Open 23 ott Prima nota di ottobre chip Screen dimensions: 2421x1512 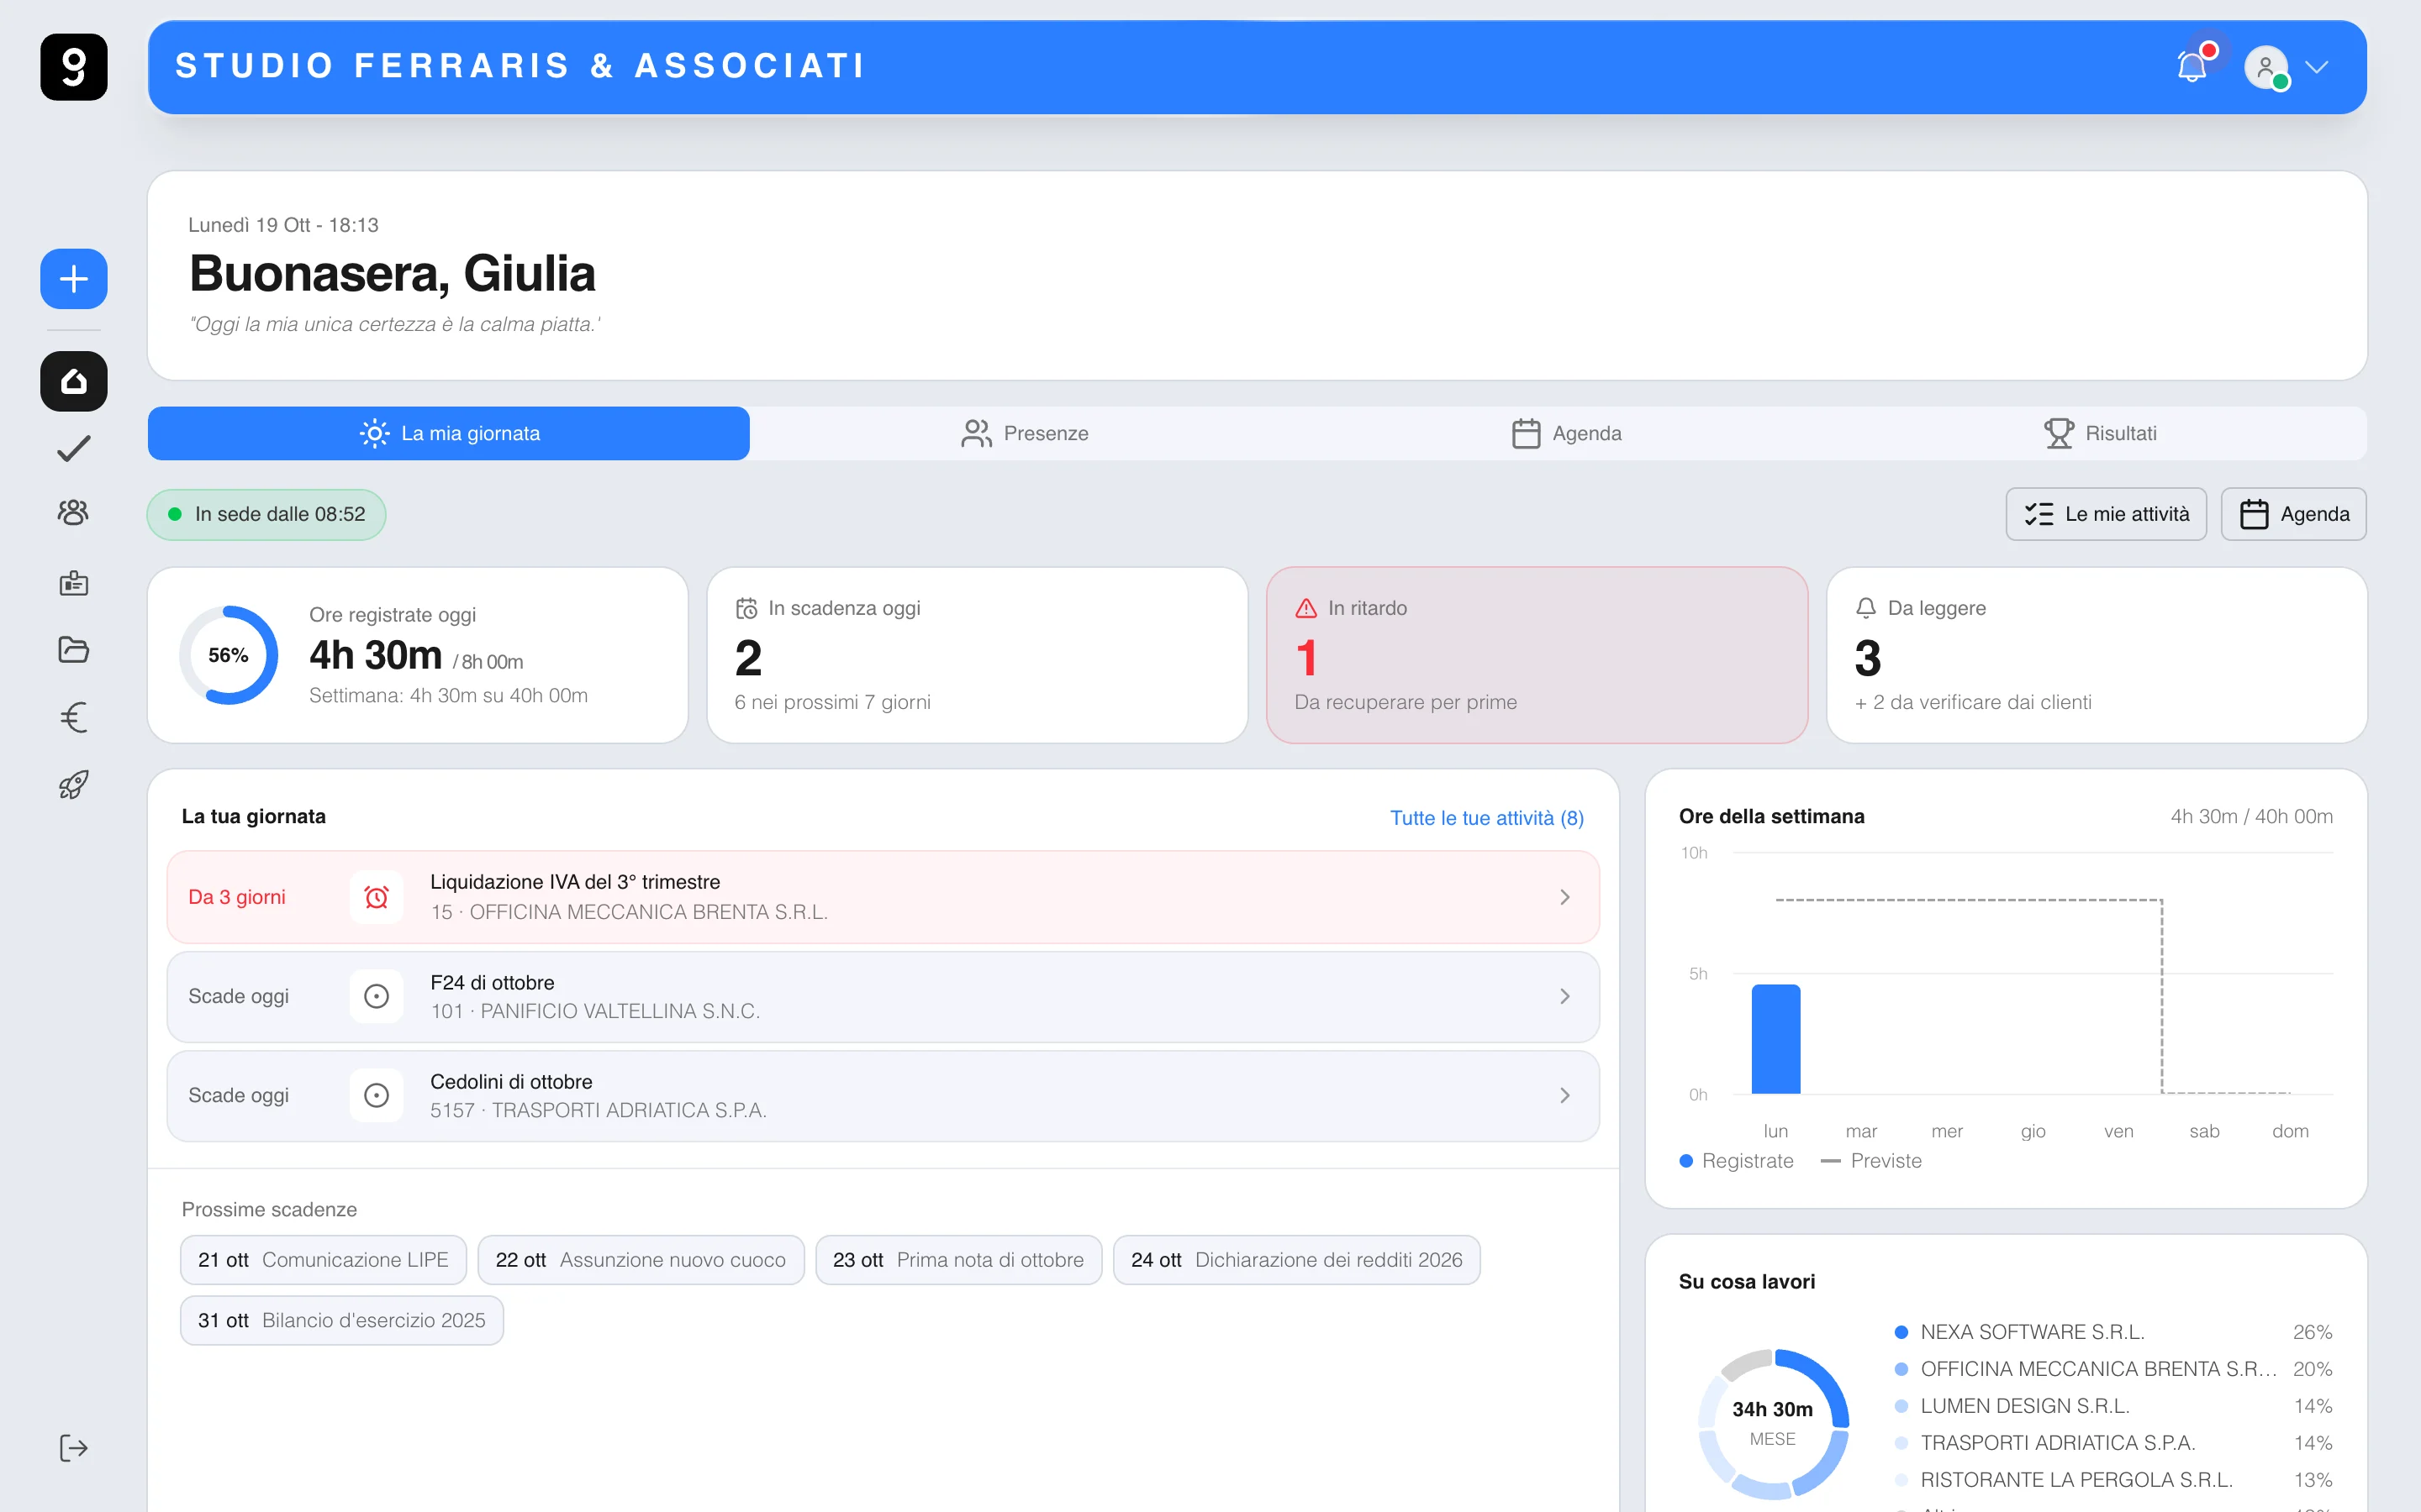click(x=958, y=1260)
